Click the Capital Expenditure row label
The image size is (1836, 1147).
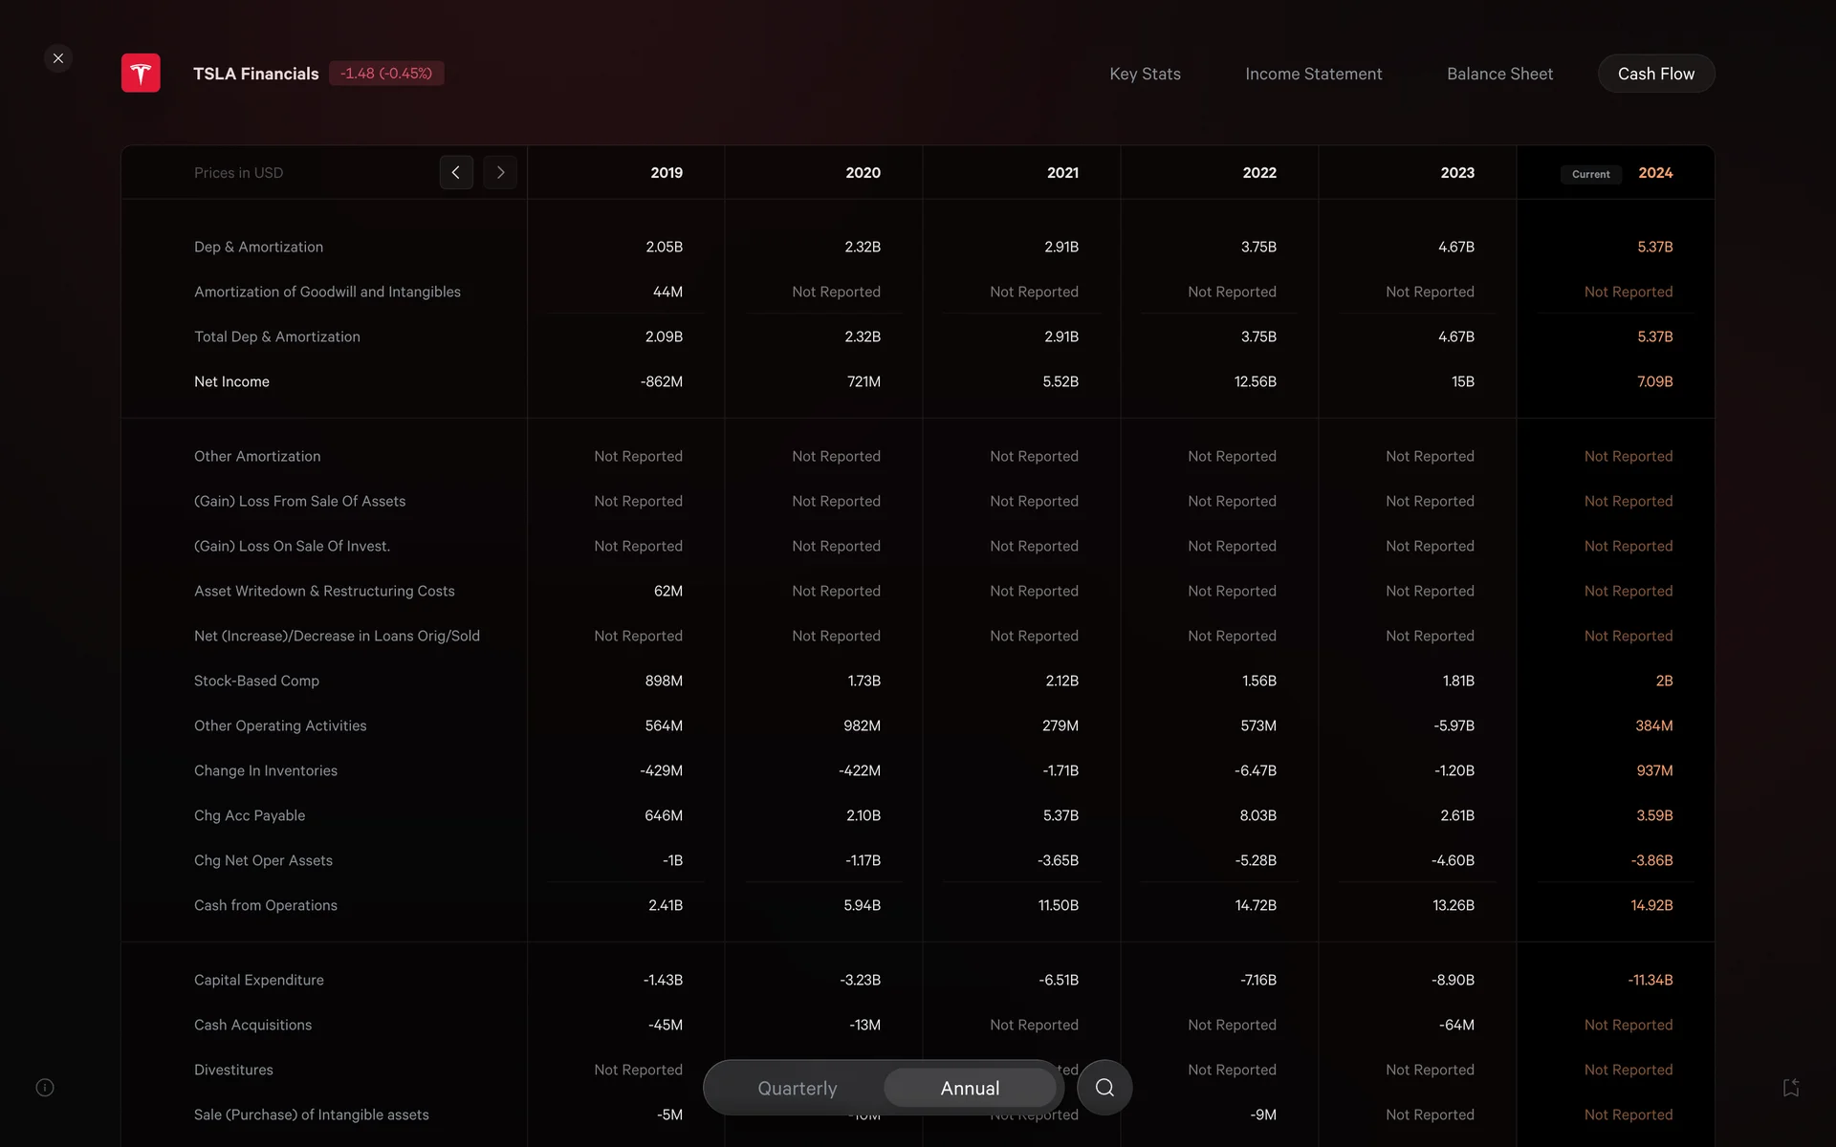[258, 980]
